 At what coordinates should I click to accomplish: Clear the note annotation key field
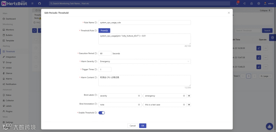pyautogui.click(x=139, y=105)
